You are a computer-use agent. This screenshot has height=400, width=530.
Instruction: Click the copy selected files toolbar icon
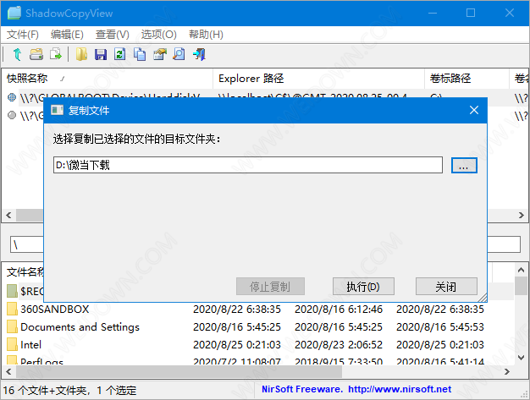tap(55, 54)
